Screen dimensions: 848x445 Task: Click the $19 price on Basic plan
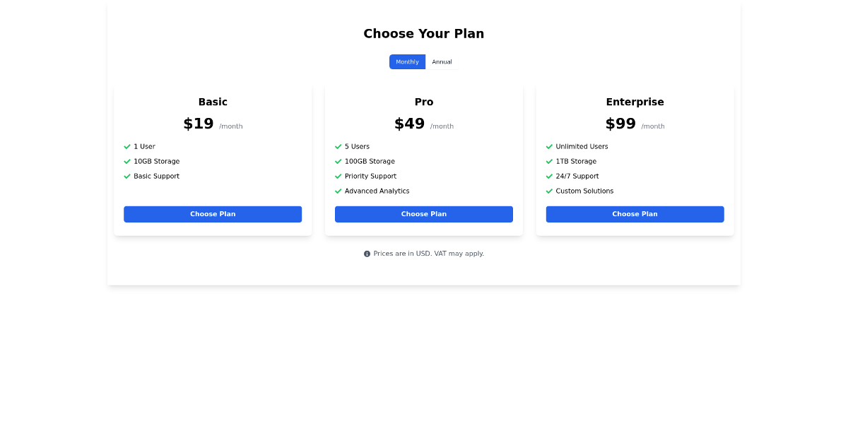coord(198,123)
